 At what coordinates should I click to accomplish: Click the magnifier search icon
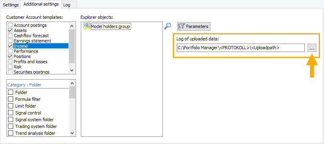pyautogui.click(x=168, y=26)
